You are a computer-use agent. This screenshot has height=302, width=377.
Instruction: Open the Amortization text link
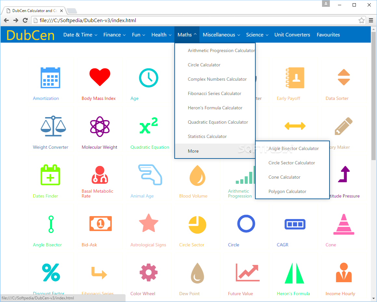[x=46, y=98]
